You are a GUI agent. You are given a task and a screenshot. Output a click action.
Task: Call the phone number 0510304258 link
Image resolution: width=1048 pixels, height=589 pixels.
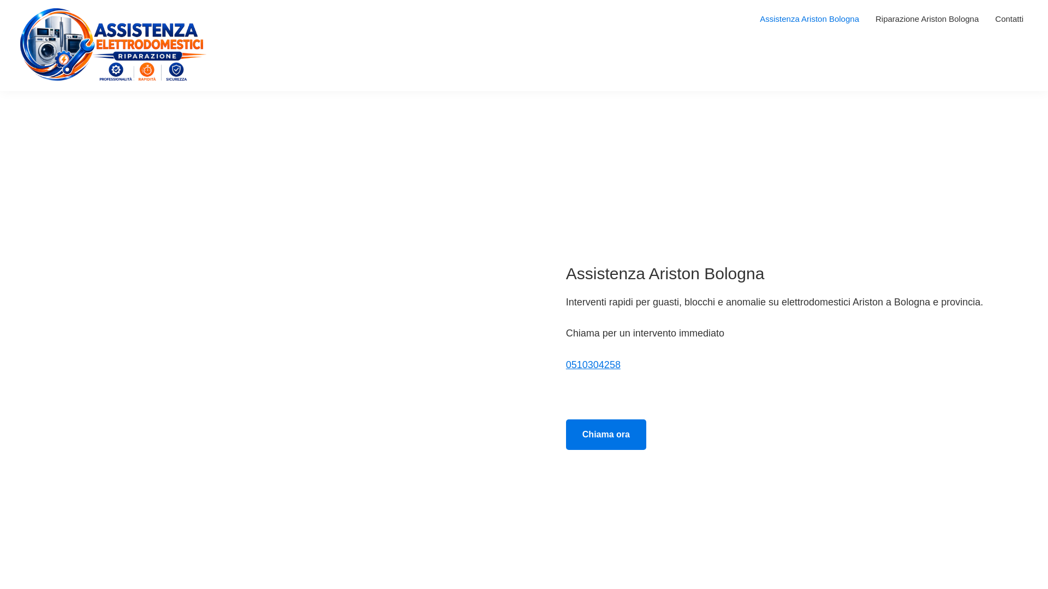pos(593,365)
